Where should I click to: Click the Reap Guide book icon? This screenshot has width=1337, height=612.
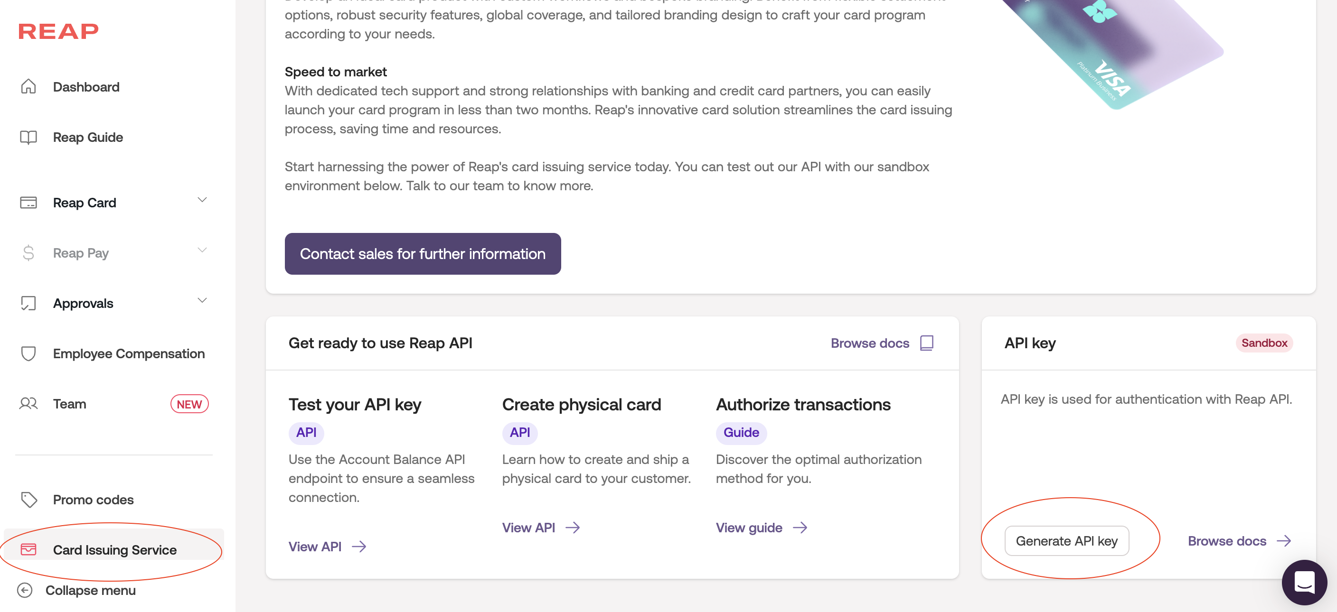click(x=28, y=138)
